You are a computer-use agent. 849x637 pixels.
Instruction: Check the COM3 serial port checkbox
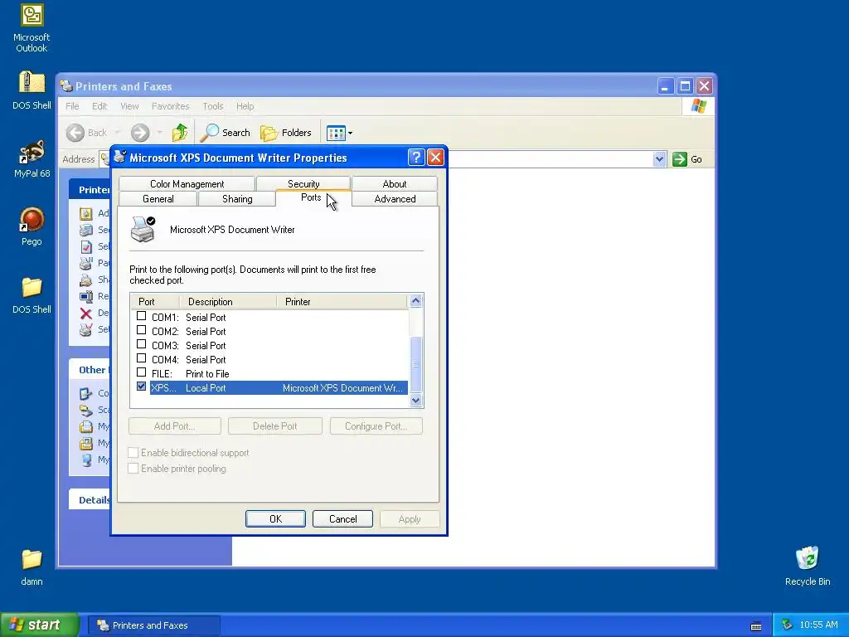coord(141,344)
